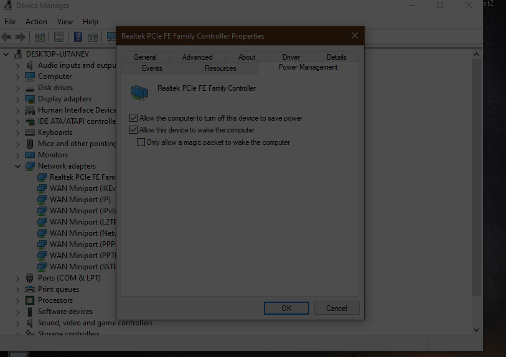Switch to the Events tab

(152, 68)
